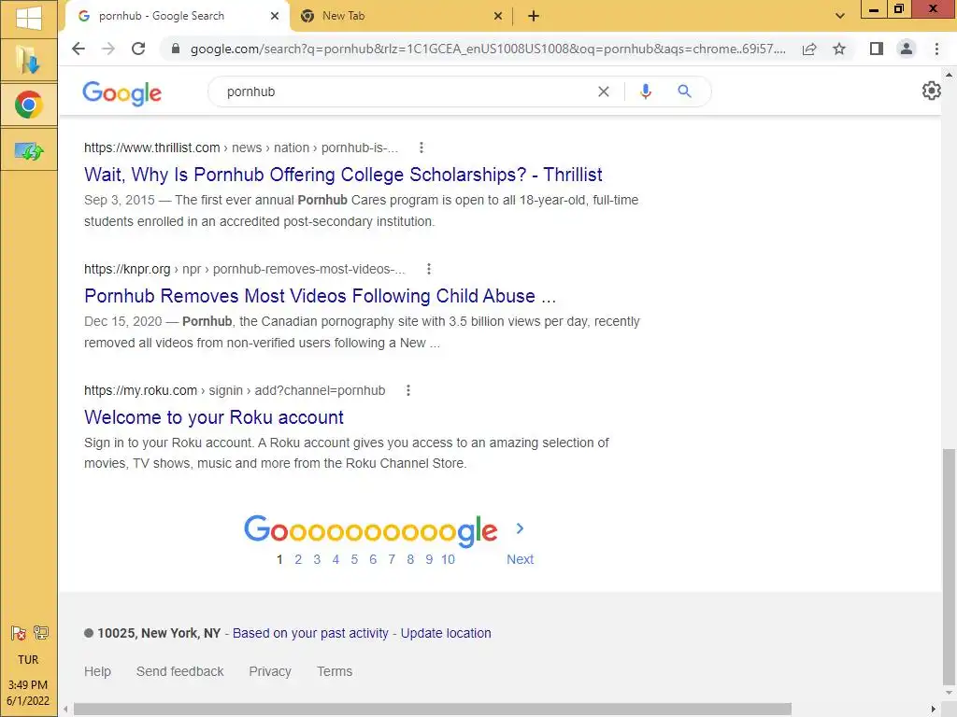
Task: Open the monitor sync app in taskbar
Action: coord(29,150)
